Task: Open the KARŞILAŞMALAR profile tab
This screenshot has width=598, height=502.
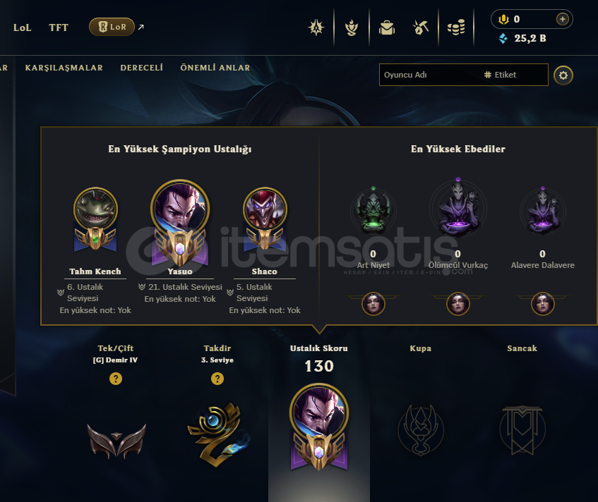Action: (x=64, y=68)
